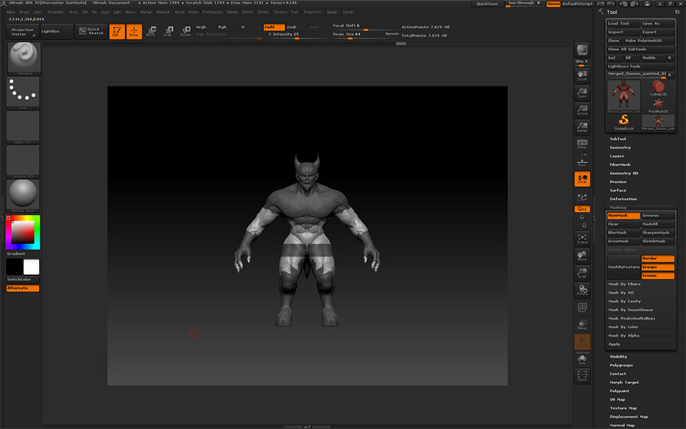686x429 pixels.
Task: Toggle Local symmetry icon on right shelf
Action: 582,179
